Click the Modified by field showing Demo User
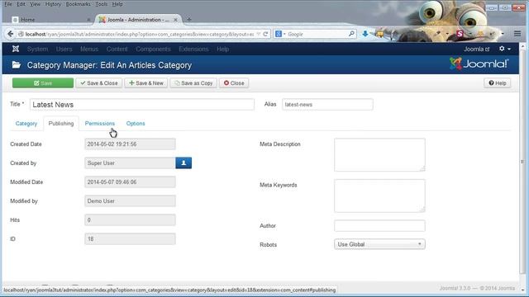This screenshot has height=297, width=529. coord(130,201)
